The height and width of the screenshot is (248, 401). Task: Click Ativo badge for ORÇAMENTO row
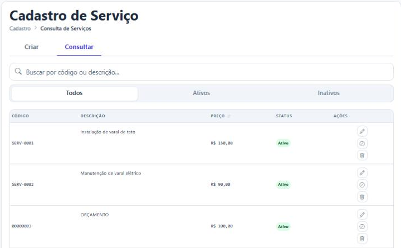[283, 226]
